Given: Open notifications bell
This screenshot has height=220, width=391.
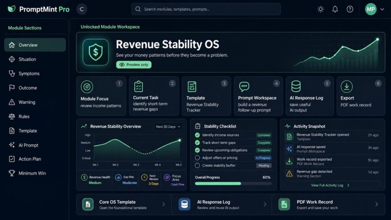Looking at the screenshot, I should pyautogui.click(x=335, y=9).
